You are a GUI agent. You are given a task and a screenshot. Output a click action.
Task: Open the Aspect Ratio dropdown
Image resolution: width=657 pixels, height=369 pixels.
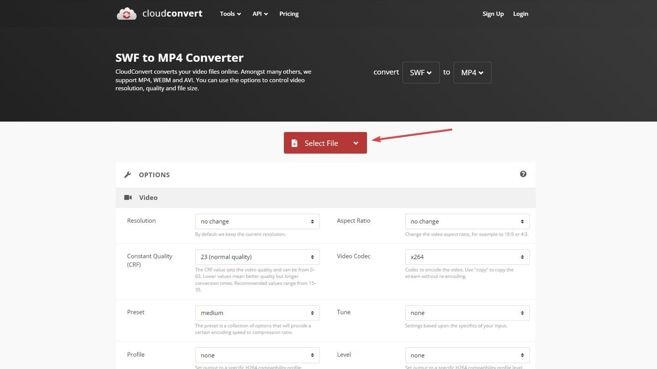(467, 221)
